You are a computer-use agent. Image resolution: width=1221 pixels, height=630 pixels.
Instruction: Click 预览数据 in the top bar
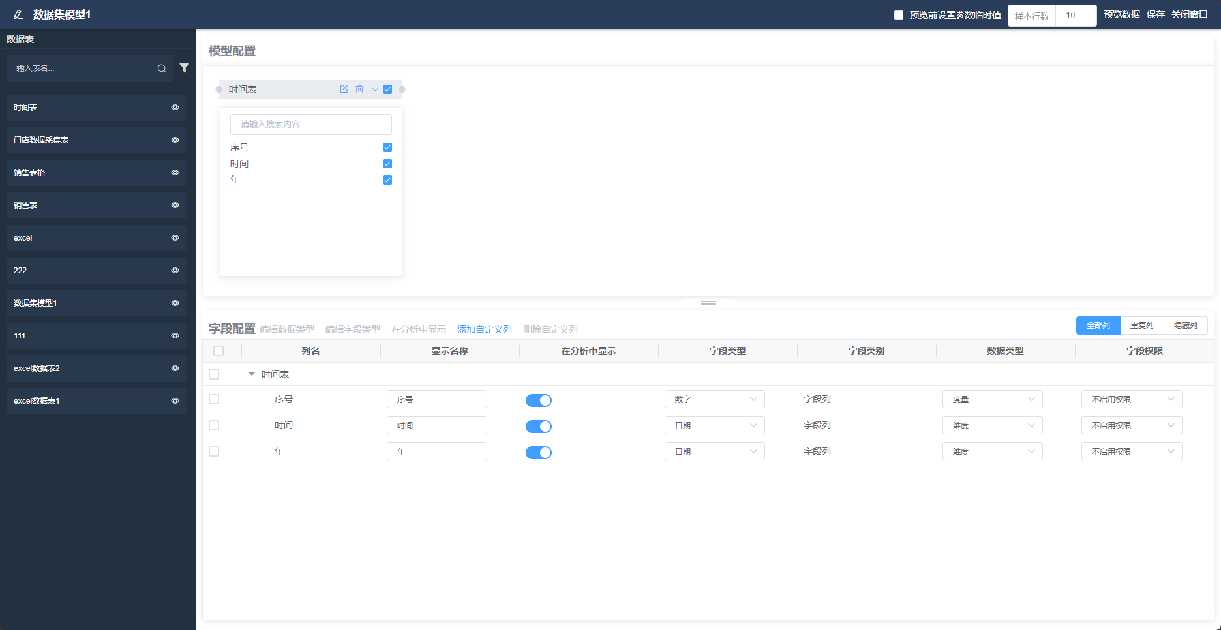(1122, 14)
